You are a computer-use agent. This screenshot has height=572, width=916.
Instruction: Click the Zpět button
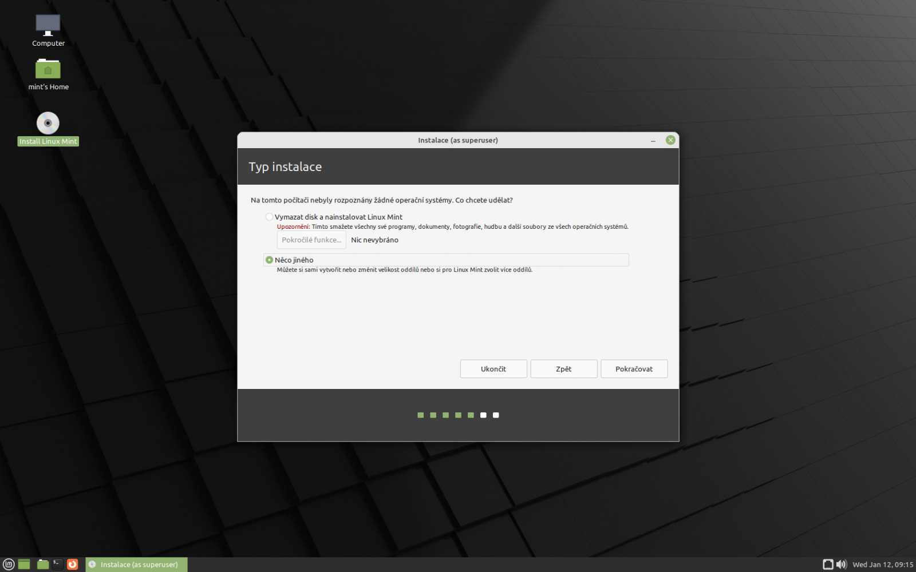[564, 369]
